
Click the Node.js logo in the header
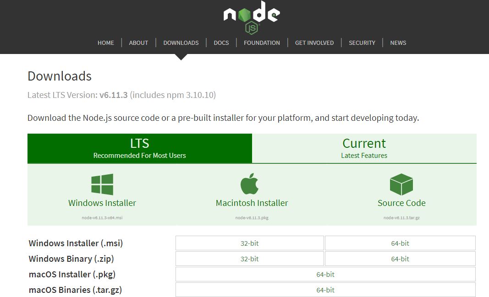tap(252, 17)
